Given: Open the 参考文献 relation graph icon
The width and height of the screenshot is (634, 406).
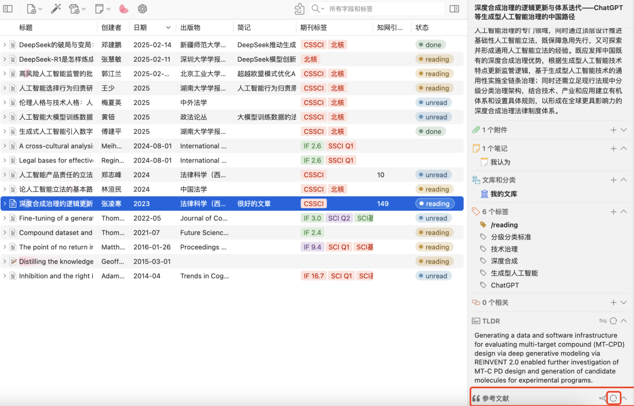Looking at the screenshot, I should (602, 398).
